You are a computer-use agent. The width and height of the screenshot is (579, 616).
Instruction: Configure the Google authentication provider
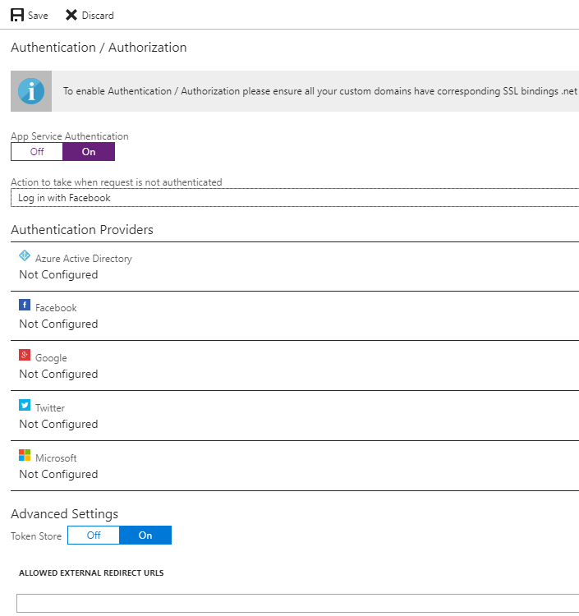(x=295, y=365)
